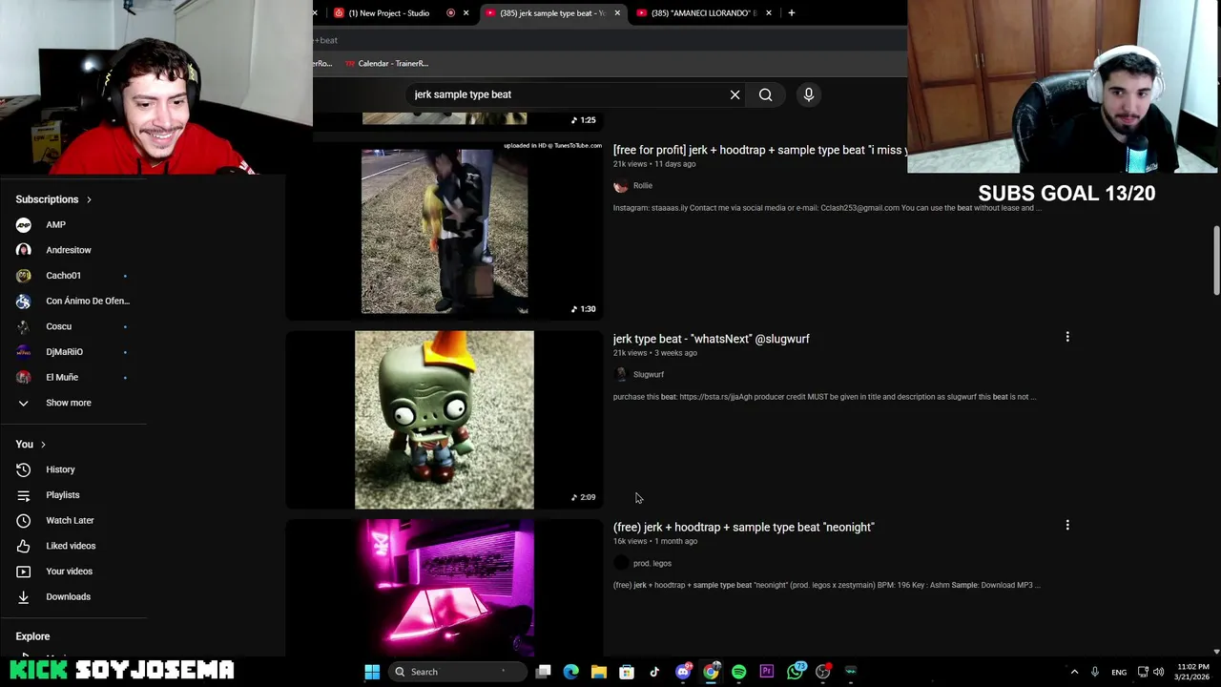The width and height of the screenshot is (1221, 687).
Task: Open 'Calendar - TrainerR...' bookmark
Action: coord(386,64)
